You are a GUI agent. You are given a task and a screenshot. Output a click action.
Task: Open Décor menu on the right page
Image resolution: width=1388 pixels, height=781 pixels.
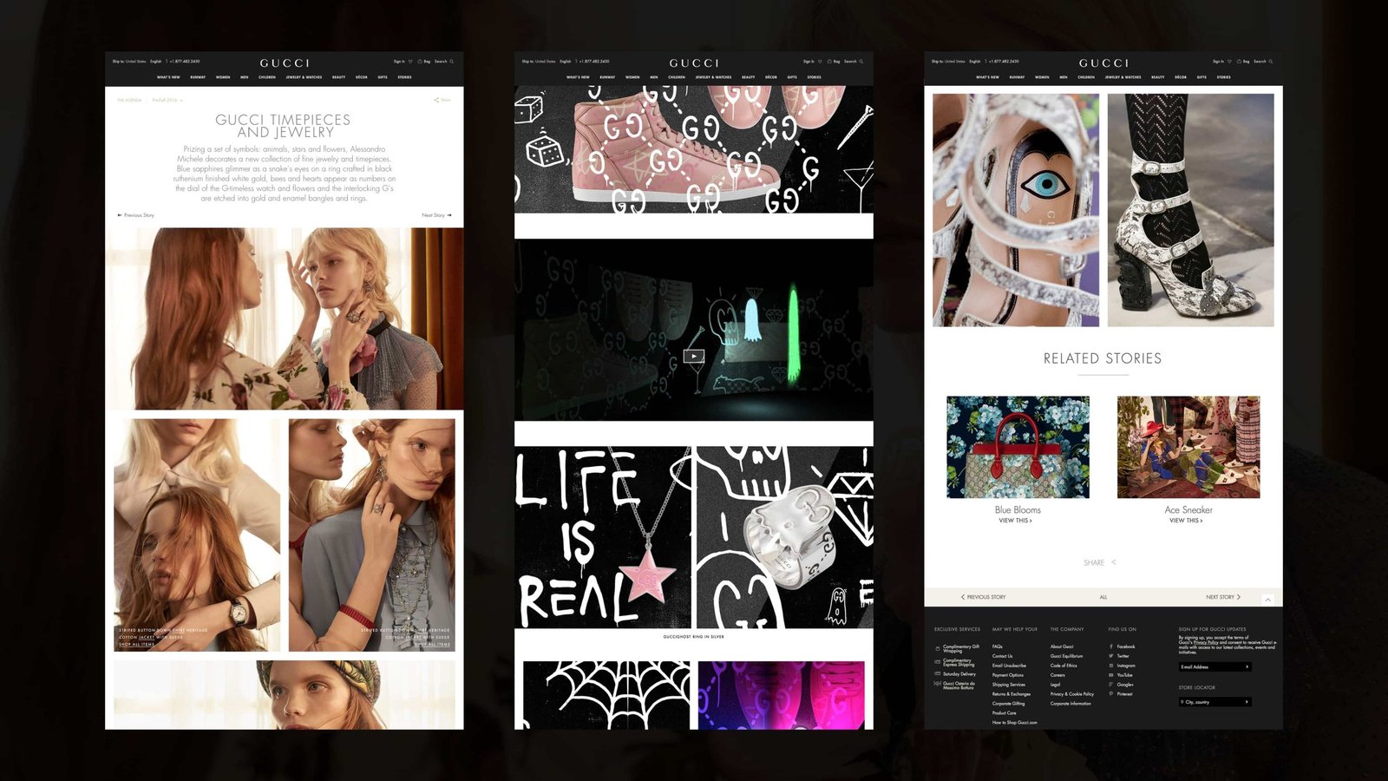pyautogui.click(x=1181, y=77)
